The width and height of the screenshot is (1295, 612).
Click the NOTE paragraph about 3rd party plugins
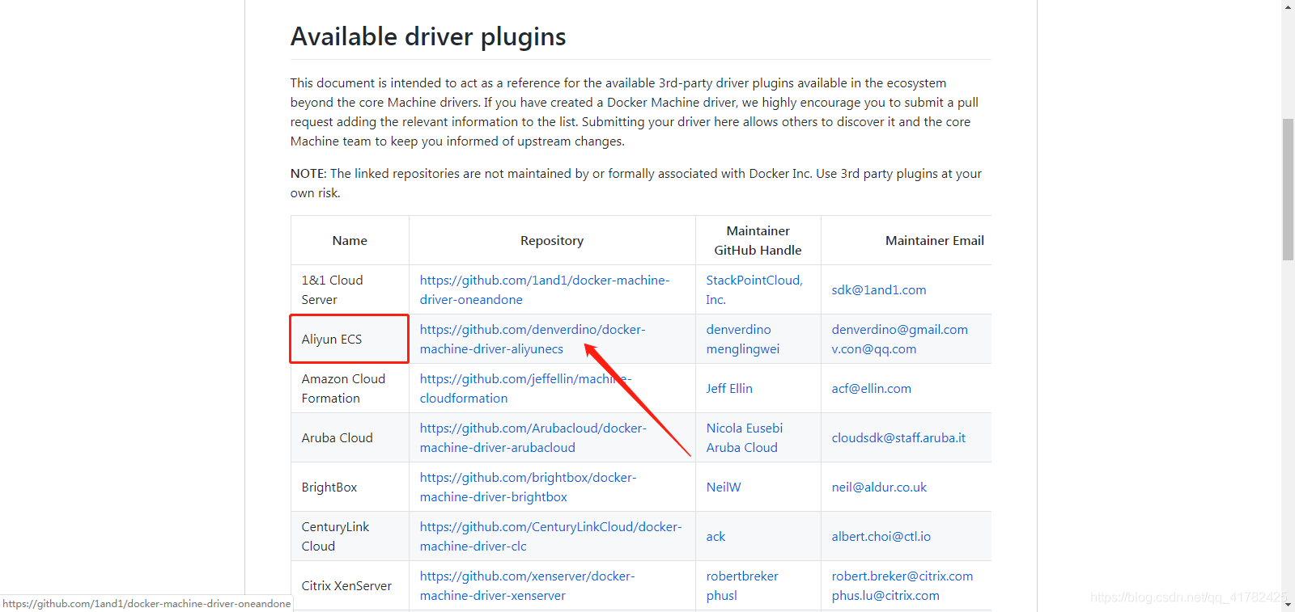[636, 183]
